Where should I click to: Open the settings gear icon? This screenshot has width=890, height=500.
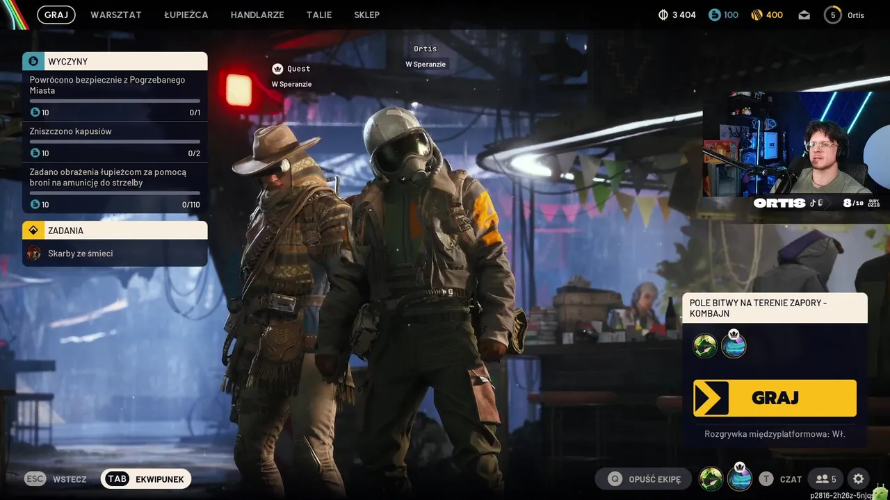coord(859,479)
